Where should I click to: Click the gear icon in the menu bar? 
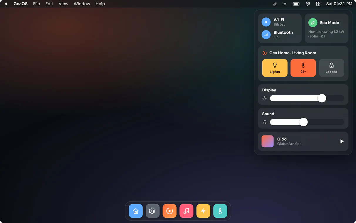point(308,4)
